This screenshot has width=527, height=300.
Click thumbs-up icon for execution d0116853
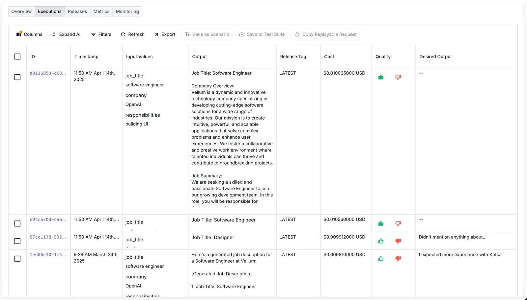click(x=380, y=77)
